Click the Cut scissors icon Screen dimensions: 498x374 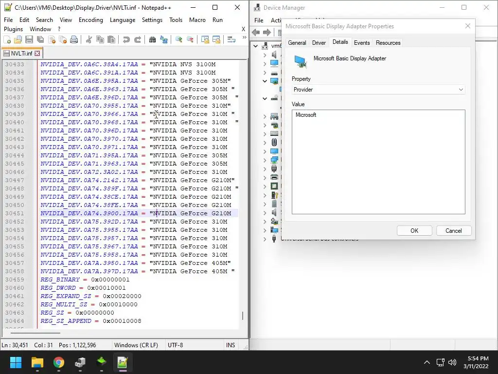[89, 40]
